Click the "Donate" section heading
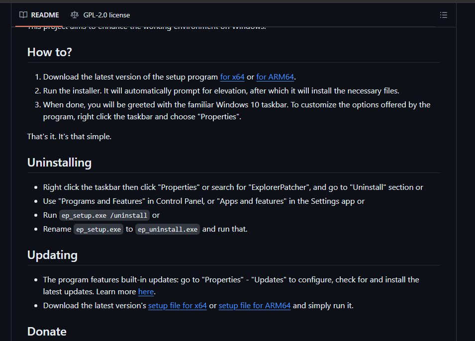Image resolution: width=475 pixels, height=341 pixels. pos(47,331)
